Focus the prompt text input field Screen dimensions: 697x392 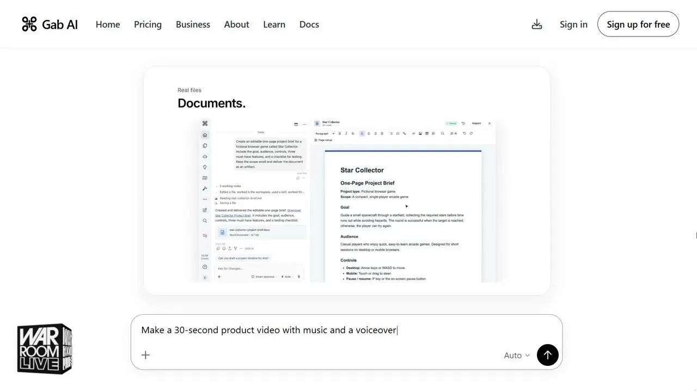(346, 330)
